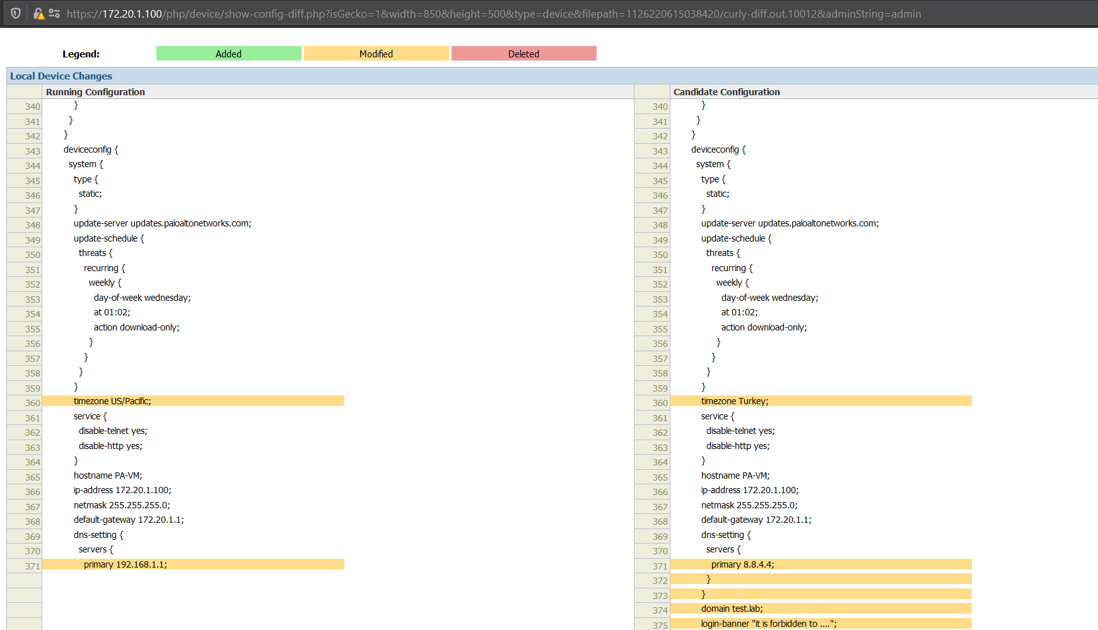Click action download-only in Running Configuration

pyautogui.click(x=136, y=327)
